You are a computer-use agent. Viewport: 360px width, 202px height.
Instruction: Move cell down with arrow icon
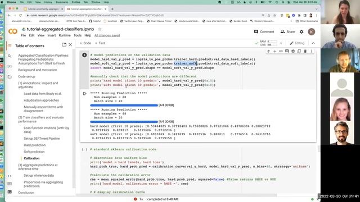(274, 51)
